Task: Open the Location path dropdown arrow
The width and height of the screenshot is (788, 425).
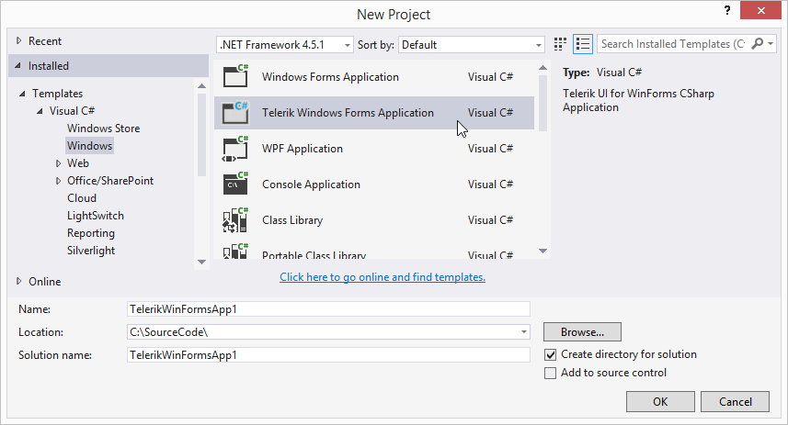Action: click(x=524, y=332)
